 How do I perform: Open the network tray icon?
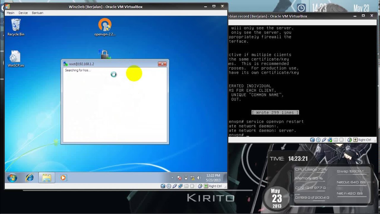tap(192, 178)
